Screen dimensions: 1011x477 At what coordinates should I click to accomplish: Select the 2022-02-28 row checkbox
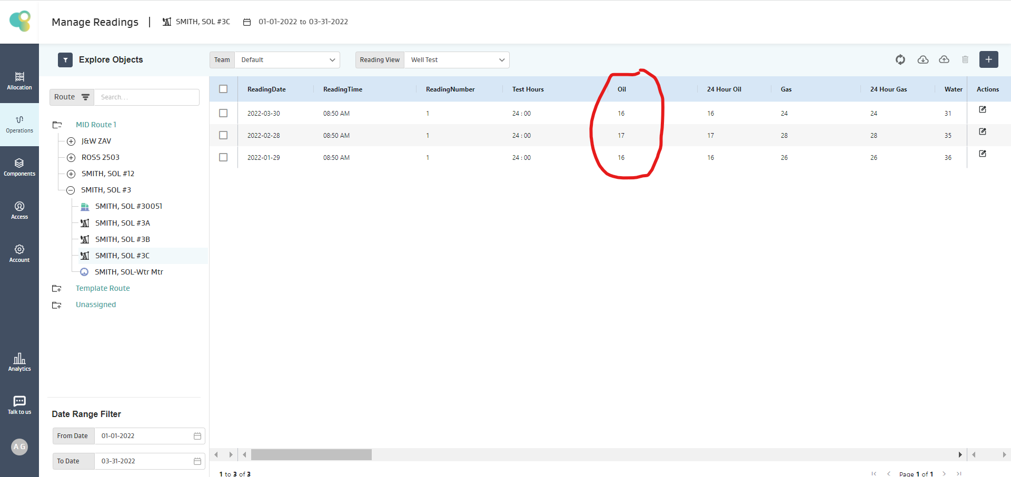click(223, 135)
